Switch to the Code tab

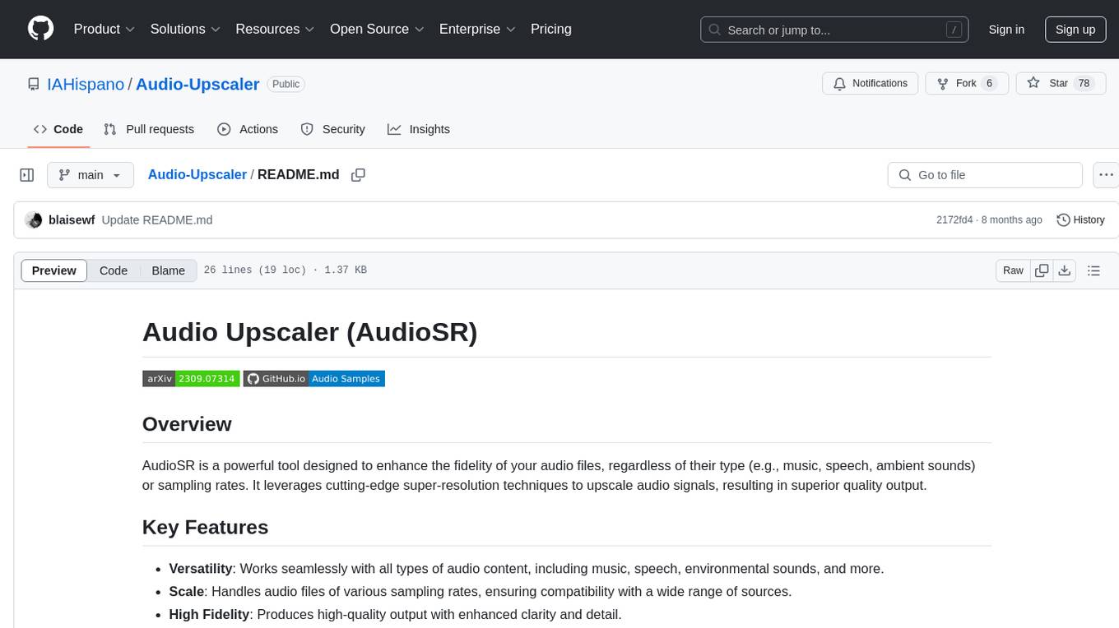[58, 129]
